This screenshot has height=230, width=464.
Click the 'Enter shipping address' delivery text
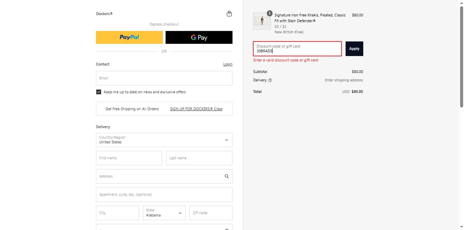(344, 80)
